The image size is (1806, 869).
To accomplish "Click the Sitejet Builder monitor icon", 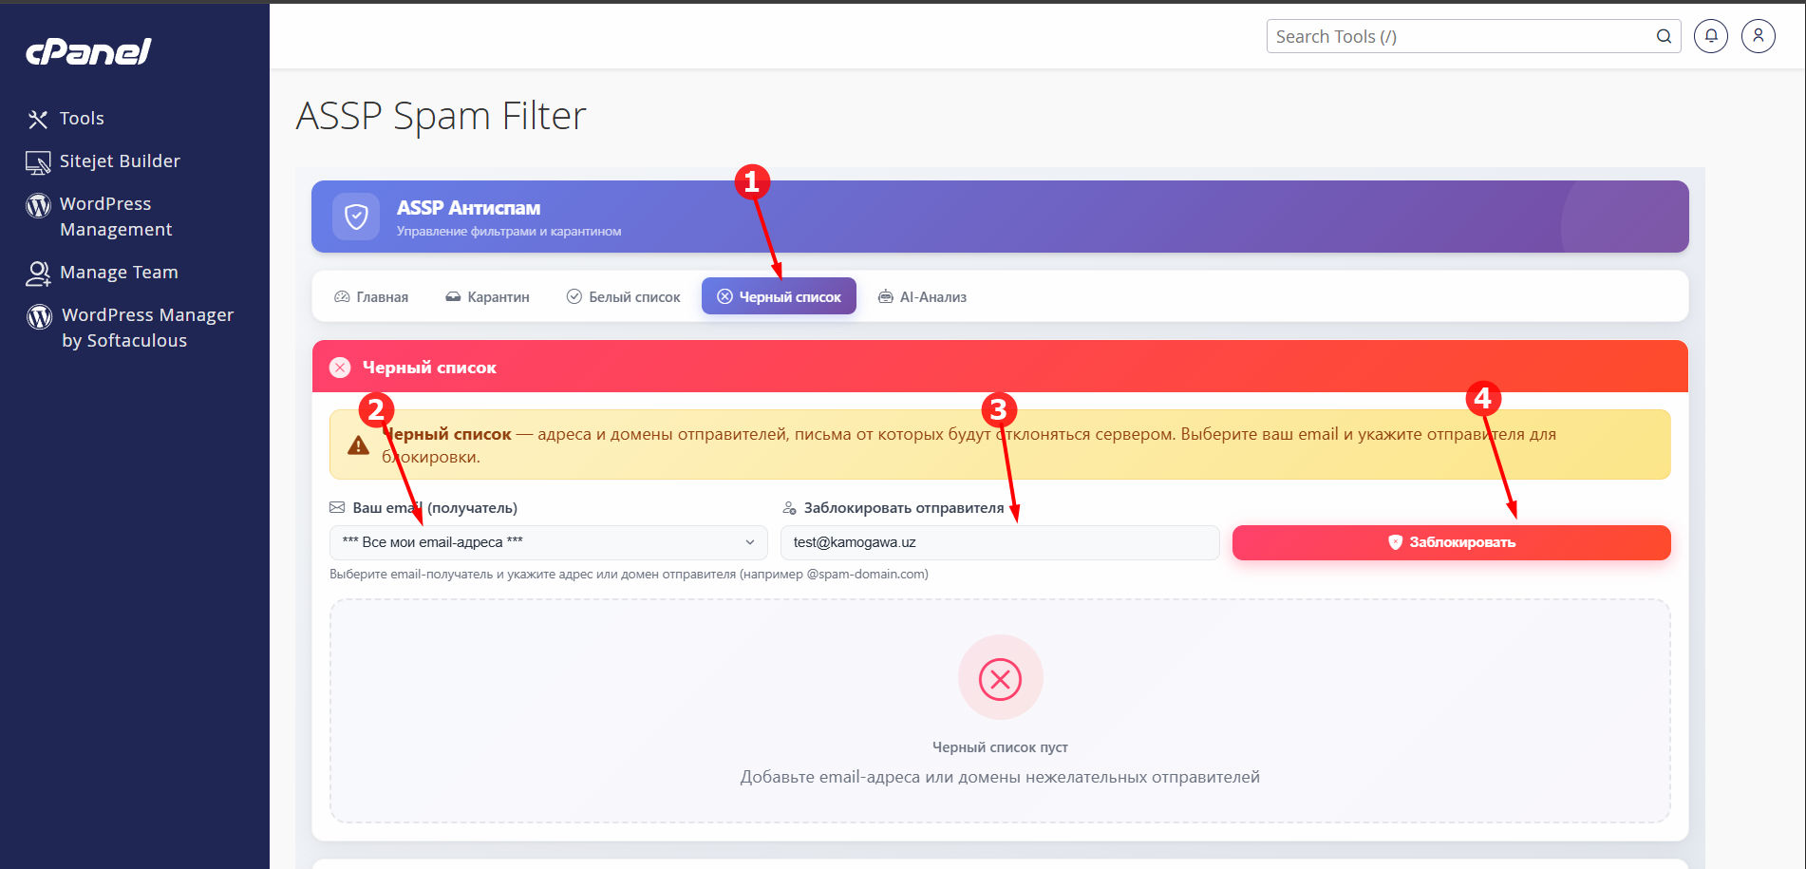I will point(38,162).
